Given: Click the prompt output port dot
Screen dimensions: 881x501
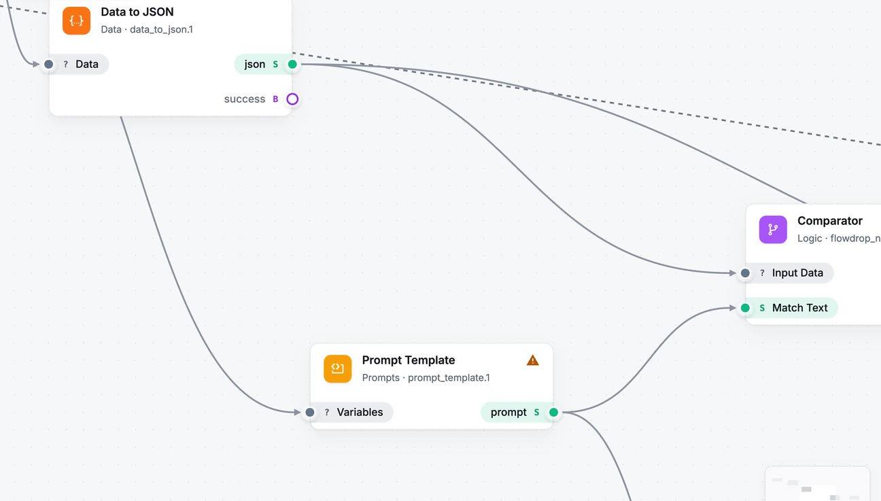Looking at the screenshot, I should (x=553, y=413).
